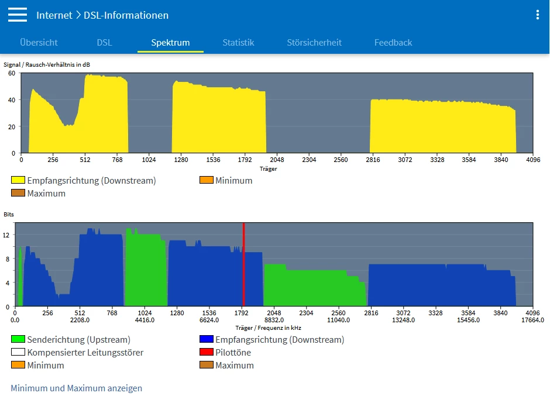Click the 'Senderichtung (Upstream)' legend text
Screen dimensions: 550x410
[79, 339]
